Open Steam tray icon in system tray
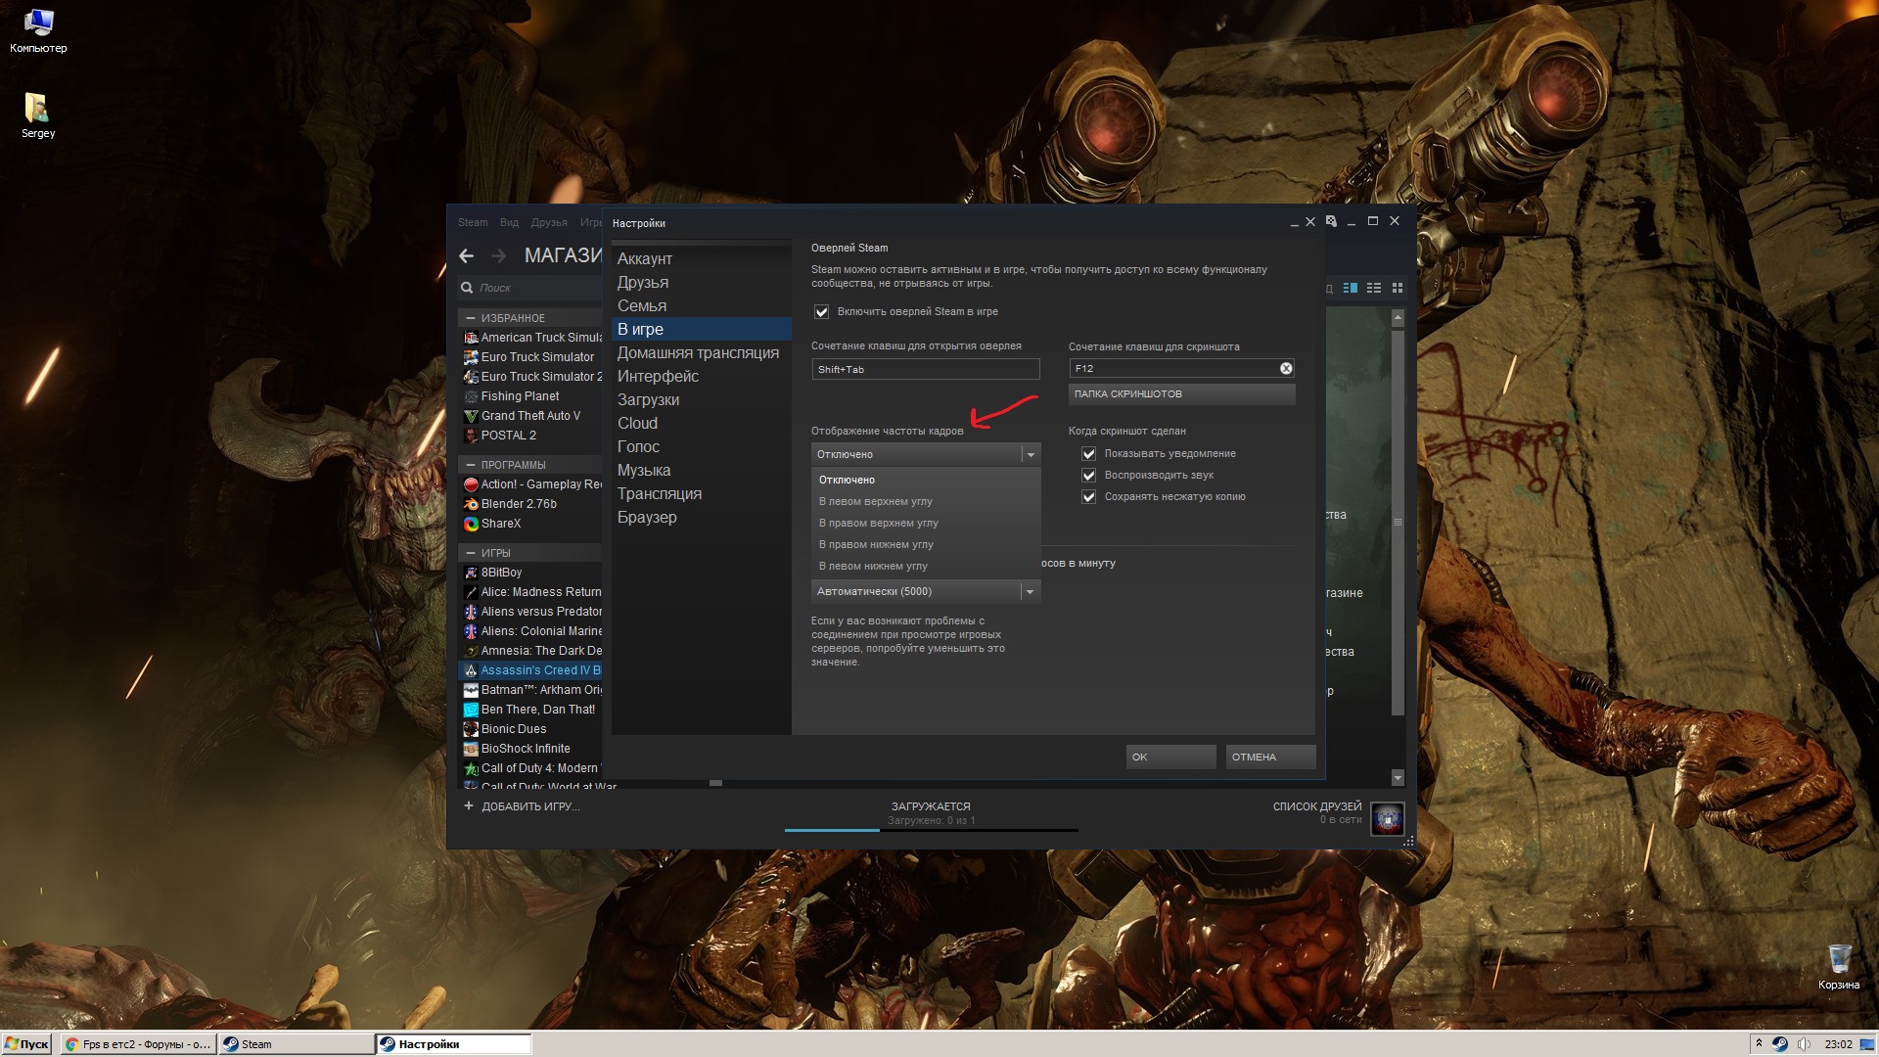This screenshot has height=1057, width=1879. (x=1780, y=1044)
